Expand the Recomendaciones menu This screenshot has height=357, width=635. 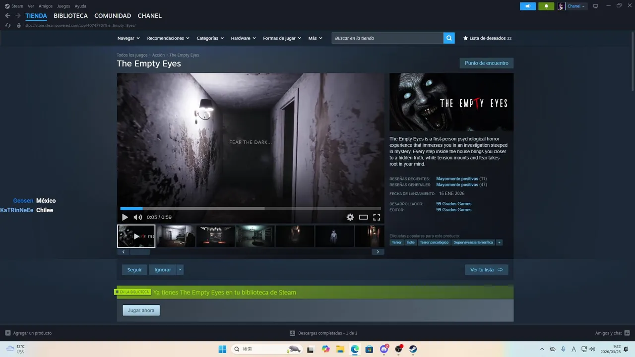click(x=168, y=38)
